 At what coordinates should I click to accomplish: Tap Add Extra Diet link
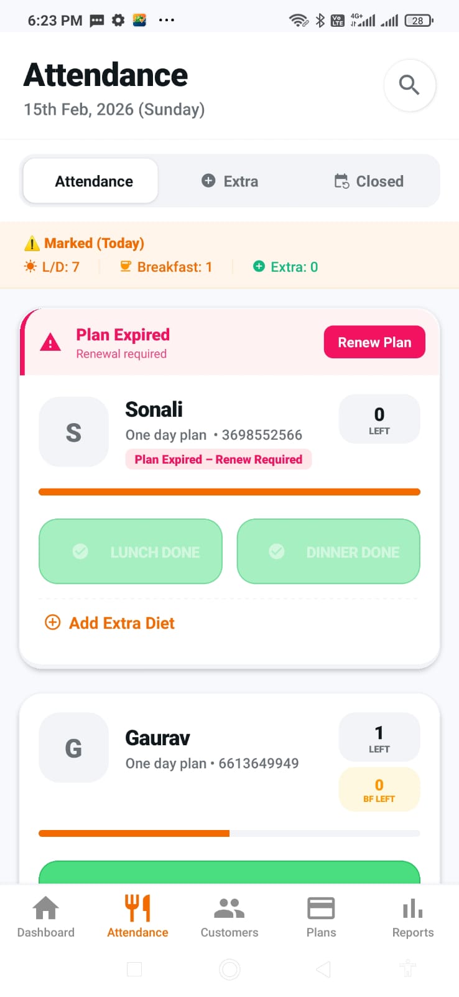click(122, 623)
